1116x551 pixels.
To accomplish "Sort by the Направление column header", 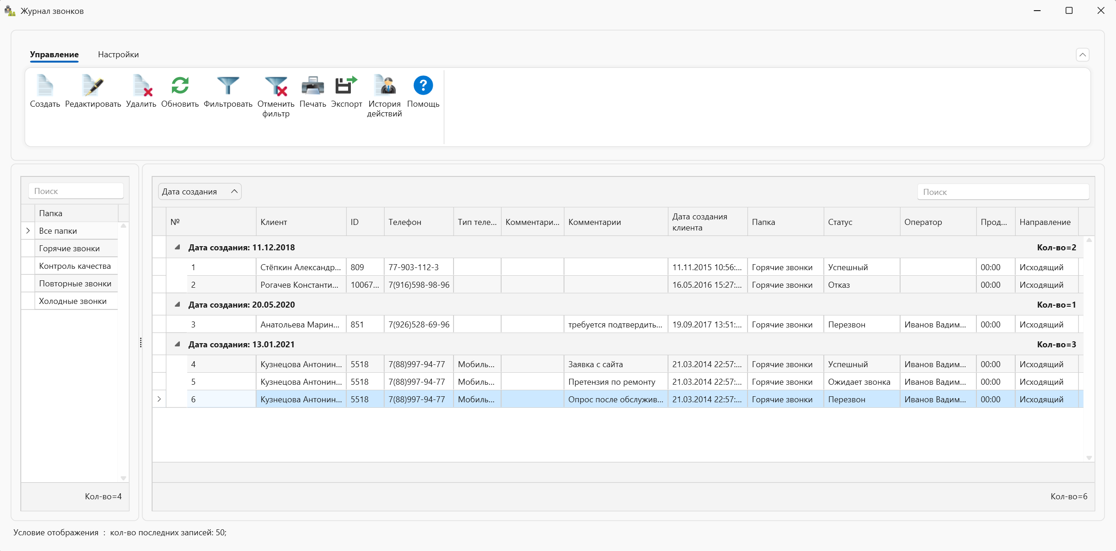I will coord(1046,222).
